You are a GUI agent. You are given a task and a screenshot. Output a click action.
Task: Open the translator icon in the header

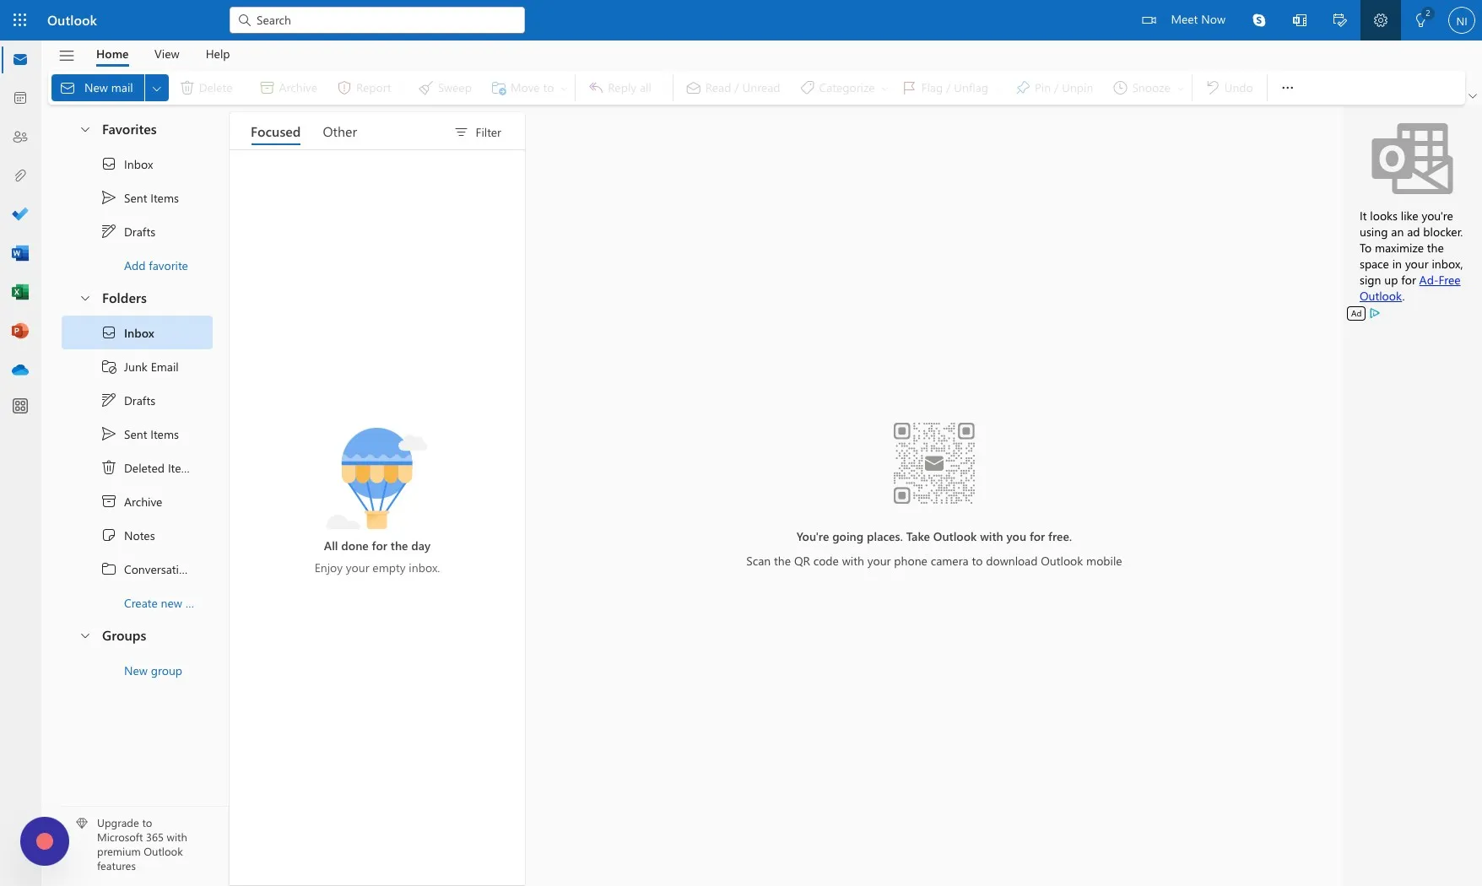[1300, 20]
